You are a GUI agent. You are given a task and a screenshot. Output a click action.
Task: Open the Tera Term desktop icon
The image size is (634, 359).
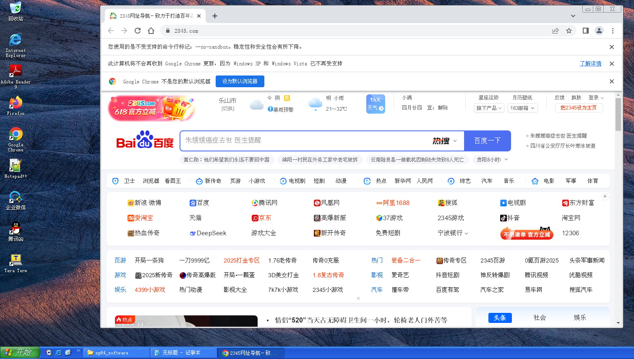tap(16, 263)
